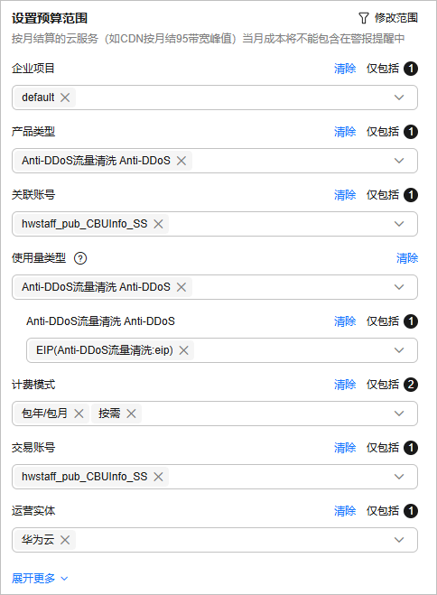Remove the 华为云 tag in 运营实体

65,540
